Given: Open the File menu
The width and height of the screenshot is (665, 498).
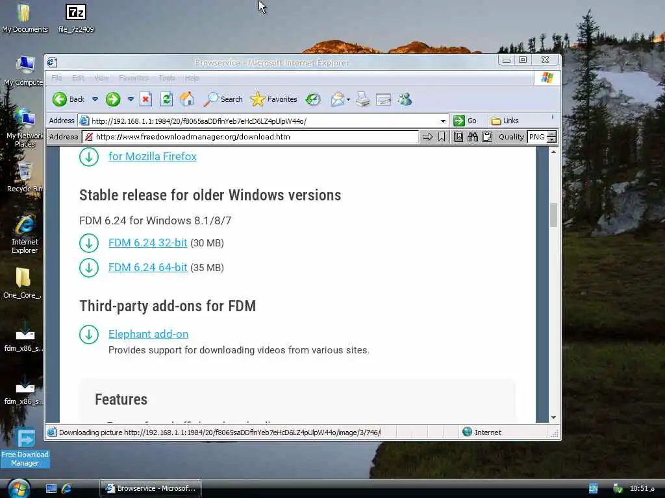Looking at the screenshot, I should [56, 78].
